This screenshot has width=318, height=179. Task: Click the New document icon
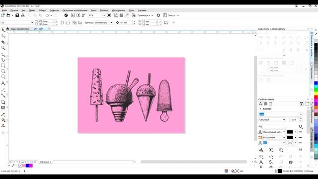click(3, 15)
